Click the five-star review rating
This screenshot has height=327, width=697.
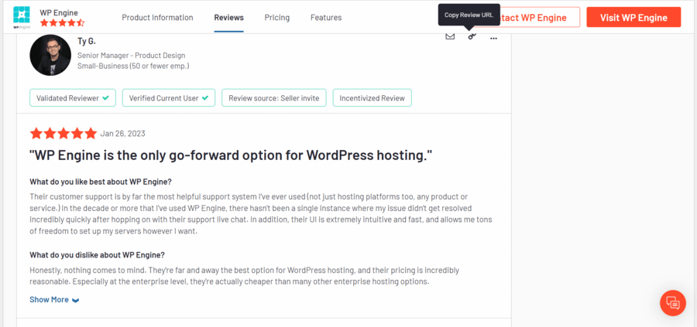(x=64, y=133)
